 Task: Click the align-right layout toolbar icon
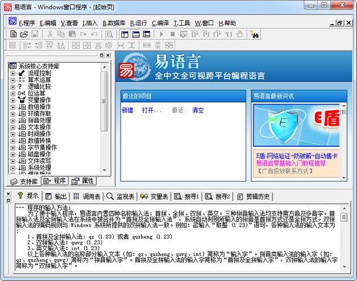(x=39, y=45)
